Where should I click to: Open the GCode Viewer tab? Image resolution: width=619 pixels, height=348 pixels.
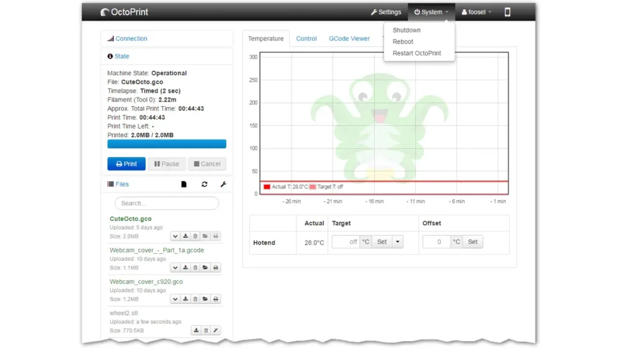point(349,39)
